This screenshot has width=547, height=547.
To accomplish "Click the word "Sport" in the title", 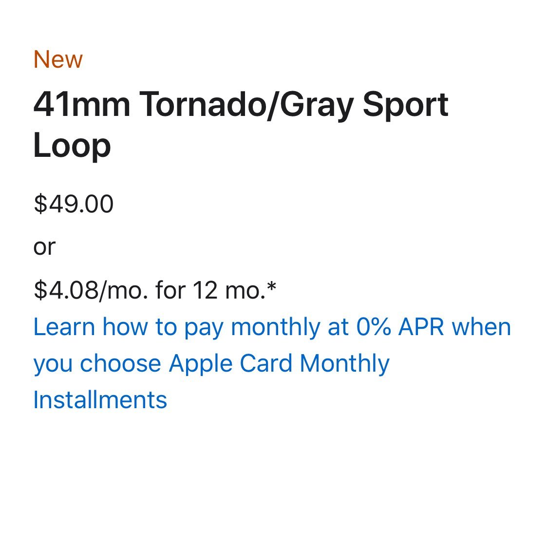I will pyautogui.click(x=405, y=106).
